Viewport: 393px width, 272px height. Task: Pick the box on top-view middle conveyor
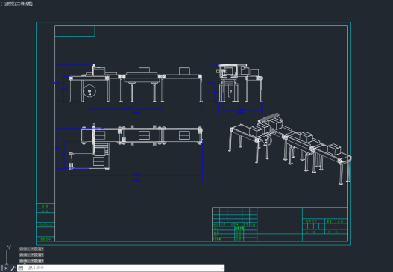pyautogui.click(x=144, y=135)
